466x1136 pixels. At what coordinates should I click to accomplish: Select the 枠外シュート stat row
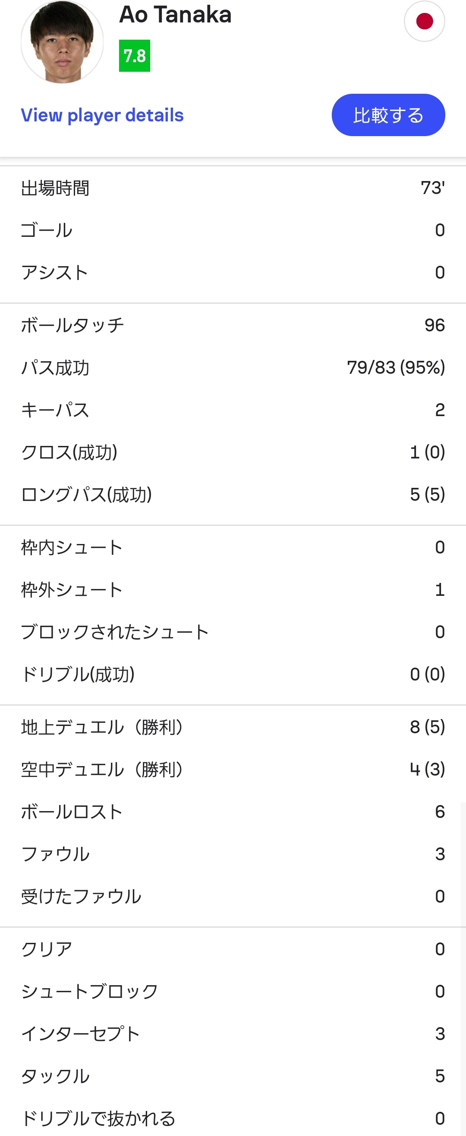pos(233,590)
